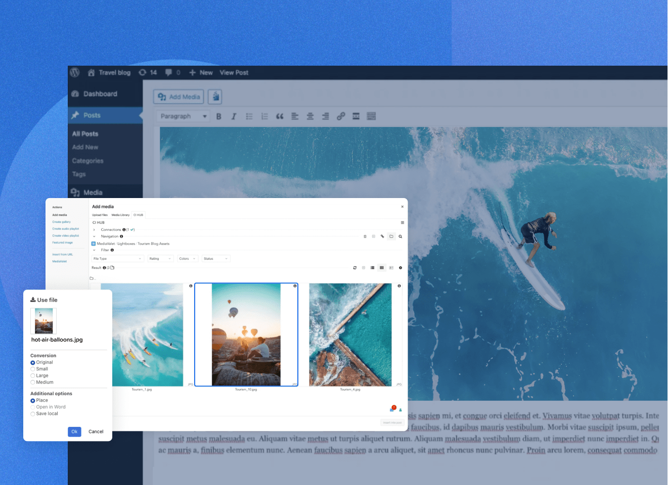The width and height of the screenshot is (668, 485).
Task: Close the Add media dialog
Action: pyautogui.click(x=403, y=207)
